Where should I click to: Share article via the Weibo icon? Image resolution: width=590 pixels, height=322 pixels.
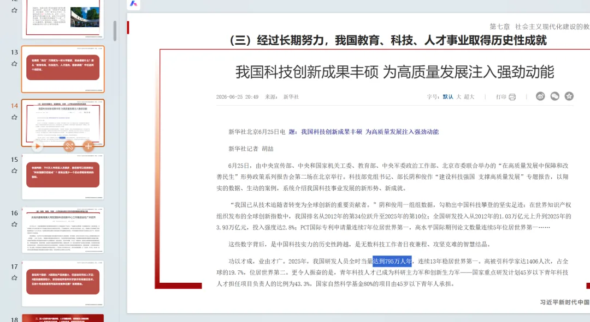[540, 96]
